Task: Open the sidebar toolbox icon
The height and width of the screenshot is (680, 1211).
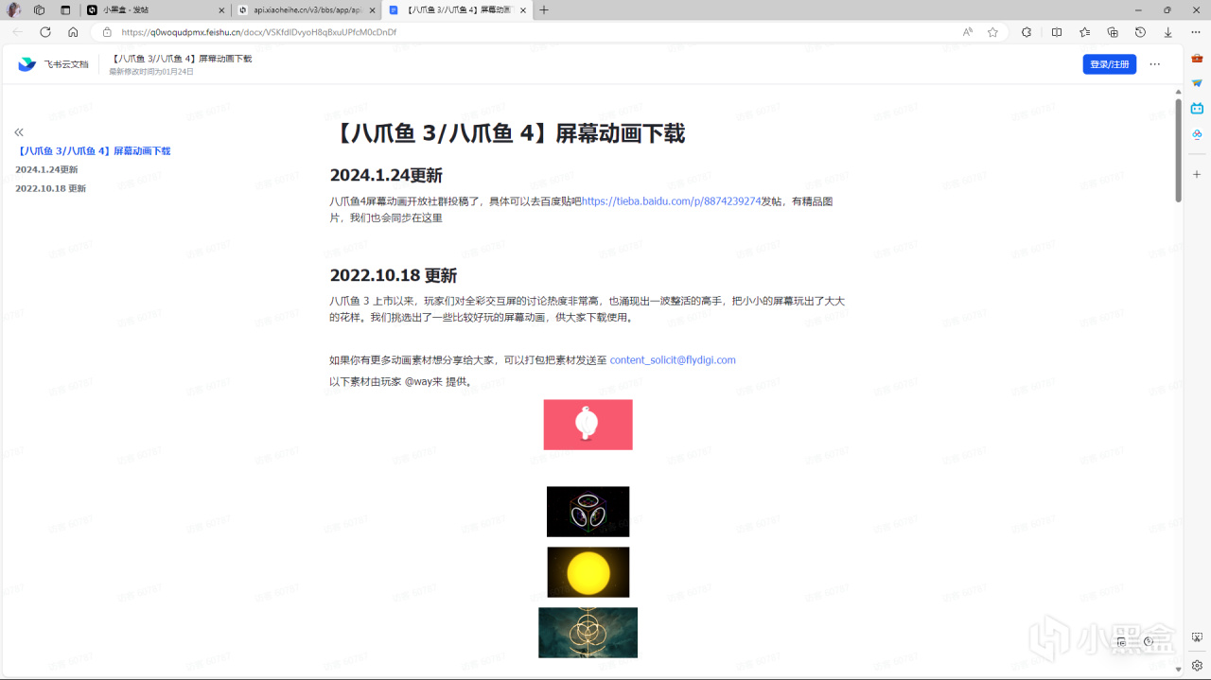Action: click(1197, 59)
